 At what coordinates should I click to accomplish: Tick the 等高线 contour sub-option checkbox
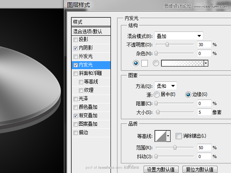coord(81,82)
